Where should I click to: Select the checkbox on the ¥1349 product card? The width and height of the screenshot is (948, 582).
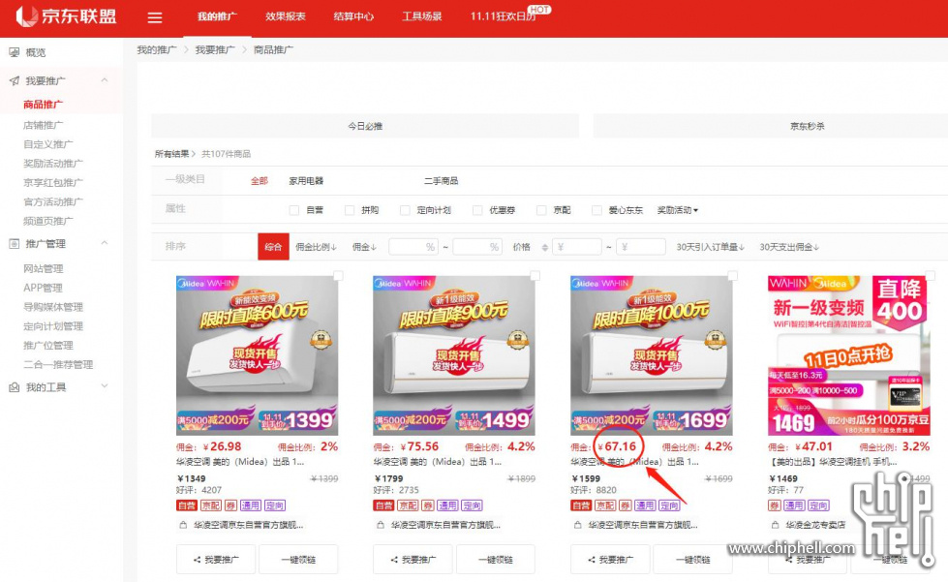338,276
